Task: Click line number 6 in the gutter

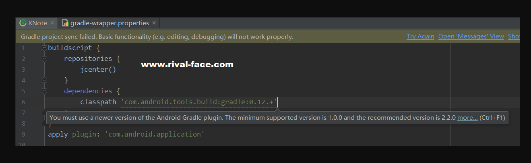Action: tap(23, 102)
